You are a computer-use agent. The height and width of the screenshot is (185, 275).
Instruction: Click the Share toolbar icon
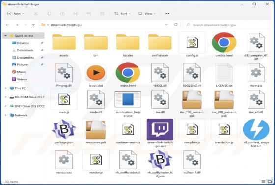coord(89,13)
